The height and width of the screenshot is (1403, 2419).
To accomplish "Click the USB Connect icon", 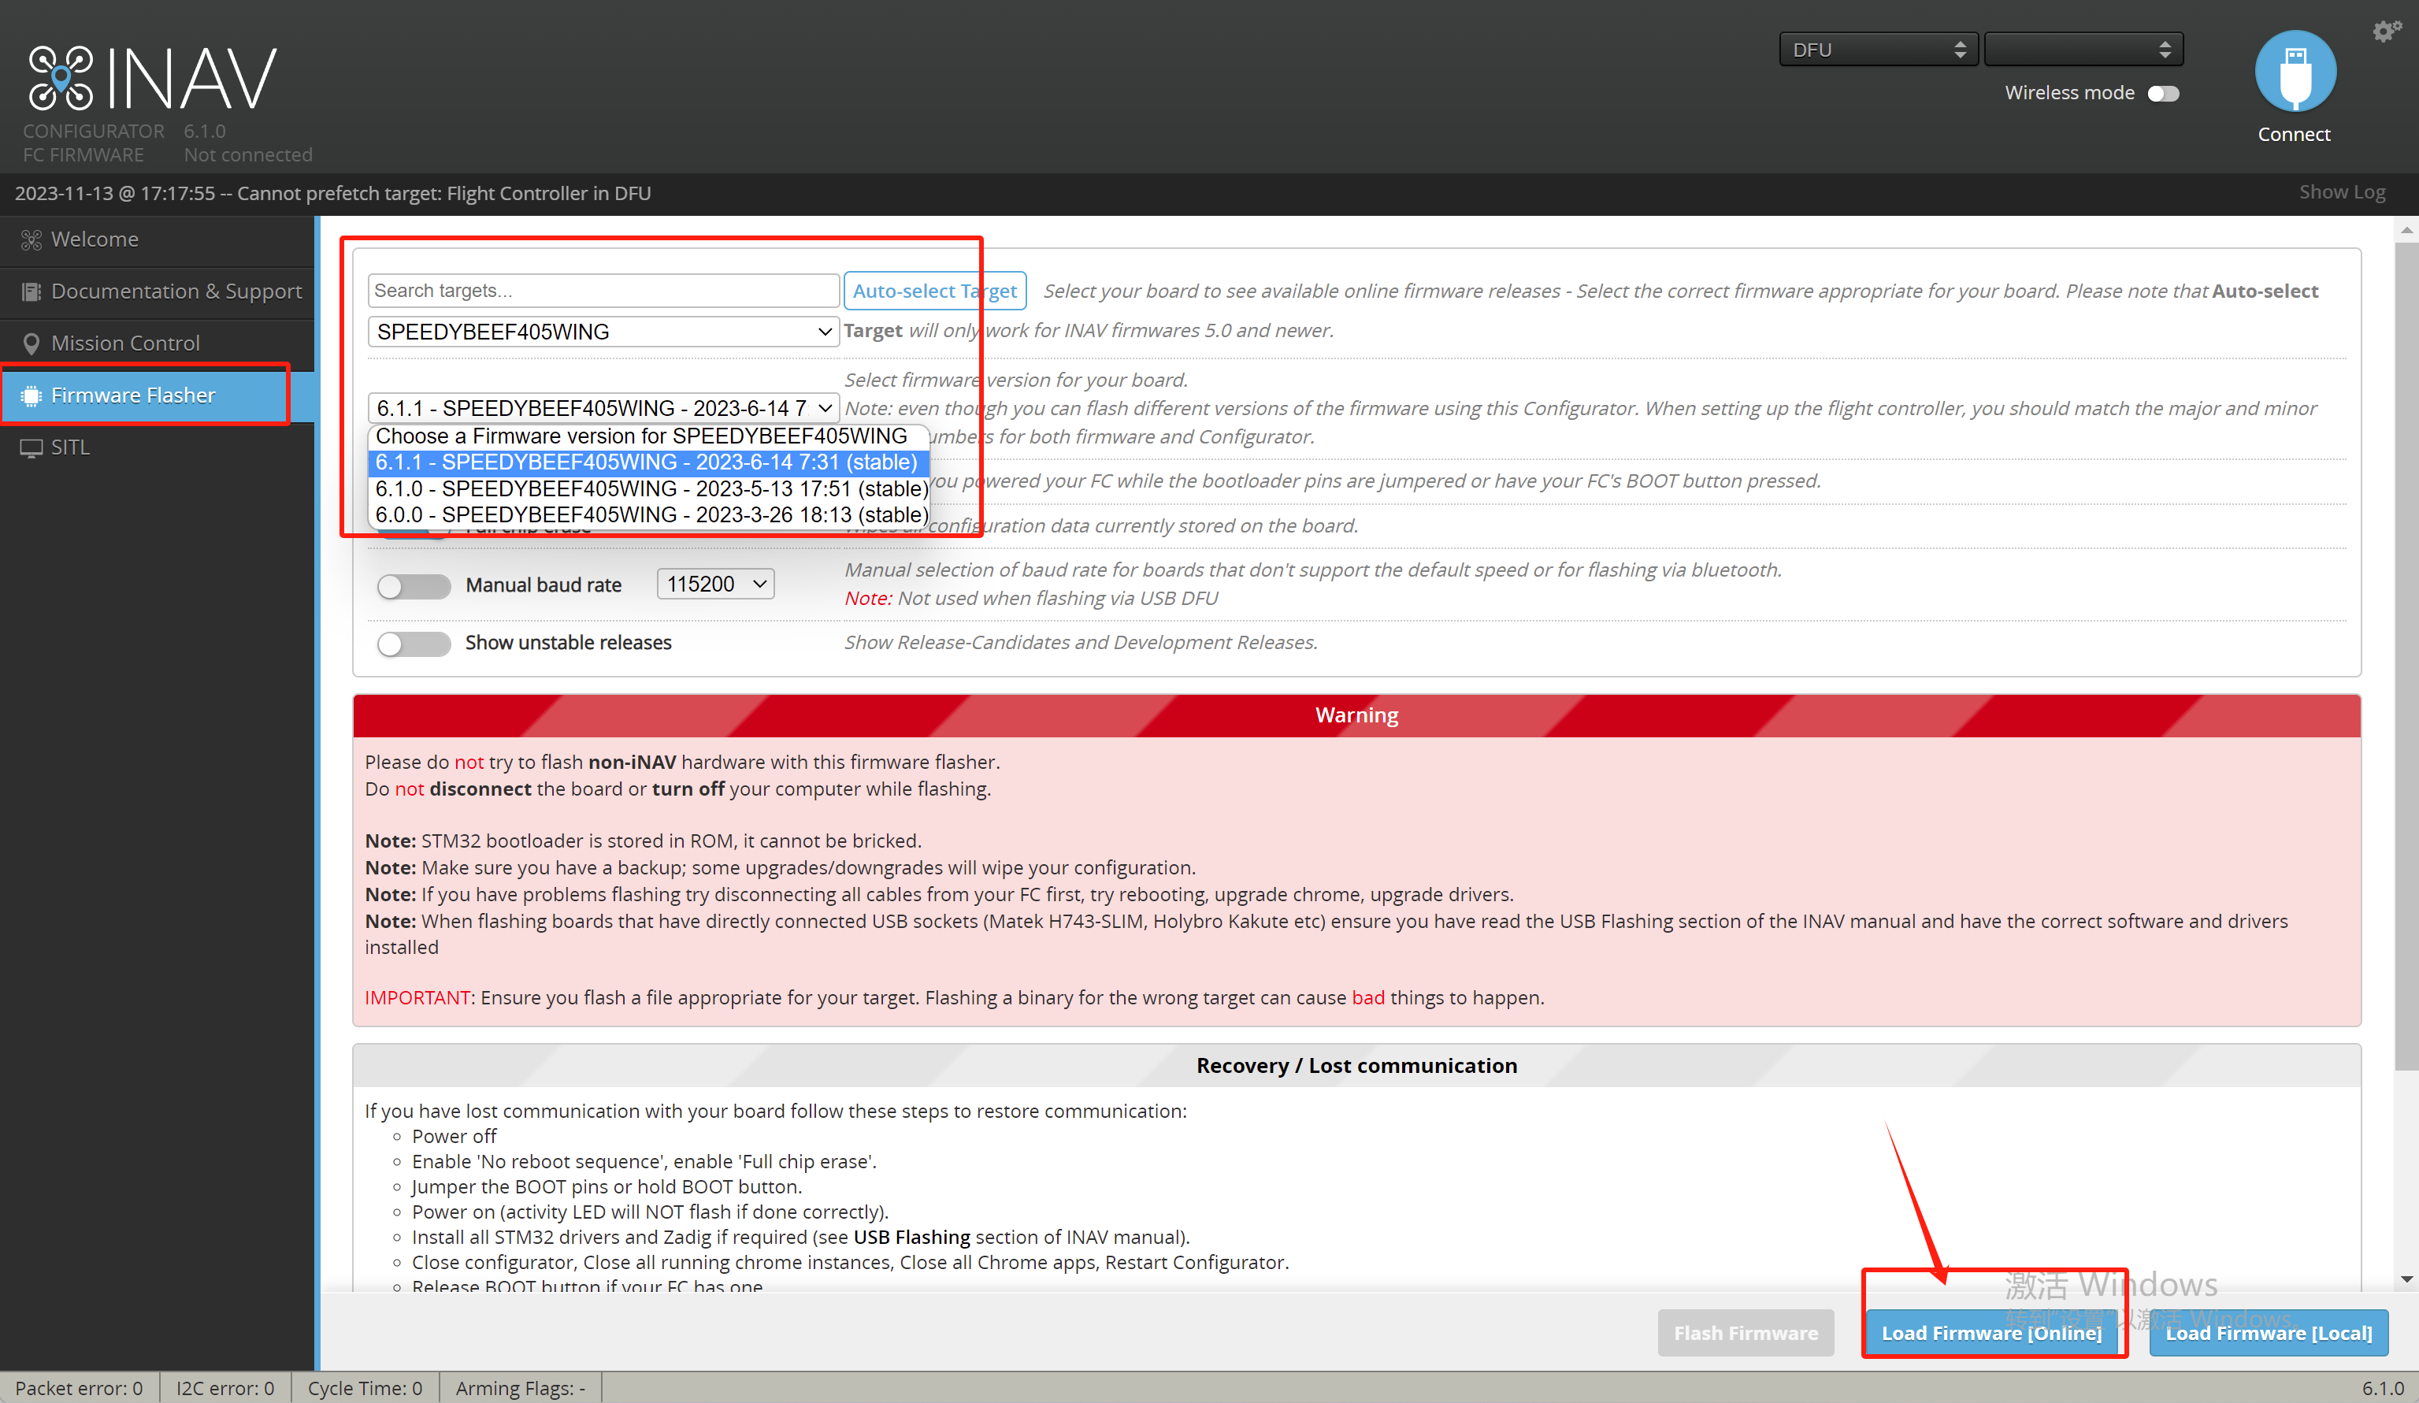I will [x=2295, y=72].
